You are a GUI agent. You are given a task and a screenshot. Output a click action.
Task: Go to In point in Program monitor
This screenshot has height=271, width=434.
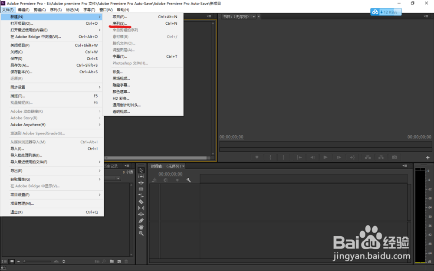(299, 157)
